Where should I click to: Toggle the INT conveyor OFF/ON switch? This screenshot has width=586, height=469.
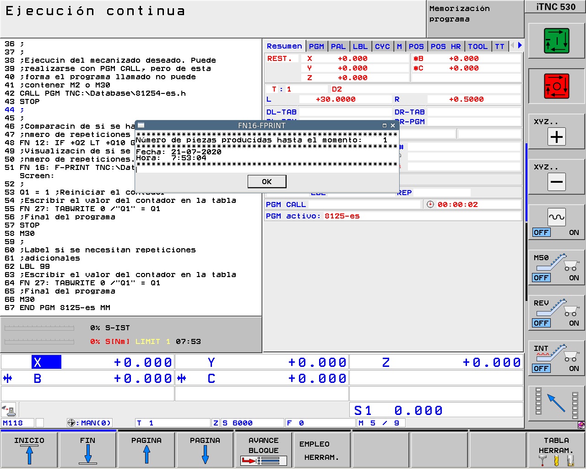[556, 368]
